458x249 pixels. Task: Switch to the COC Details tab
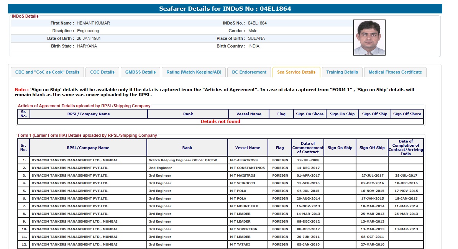(x=102, y=72)
